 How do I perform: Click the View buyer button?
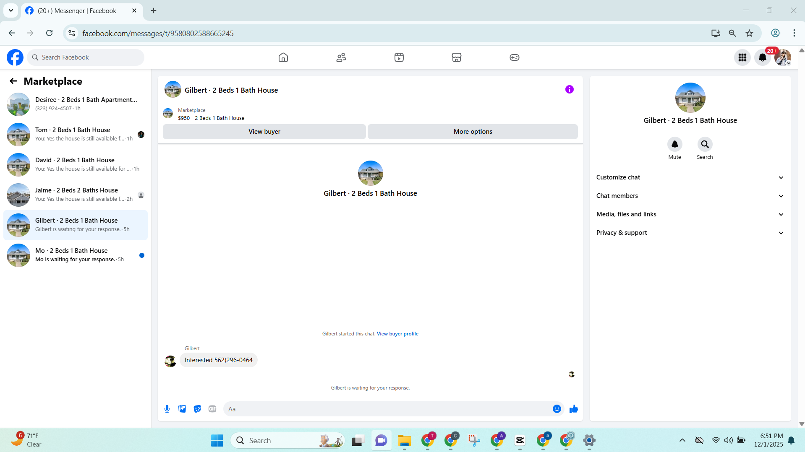click(x=264, y=132)
